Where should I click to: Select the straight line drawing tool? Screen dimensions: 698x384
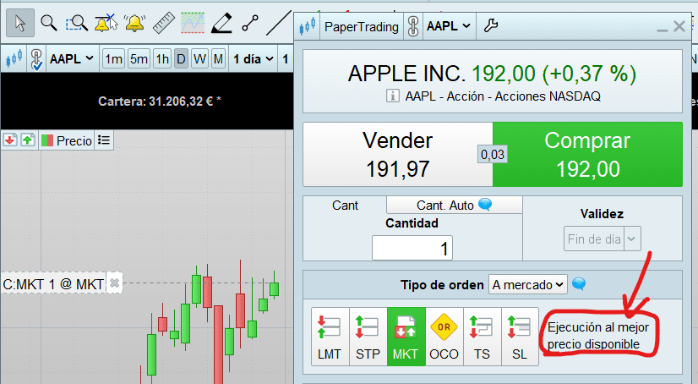279,23
